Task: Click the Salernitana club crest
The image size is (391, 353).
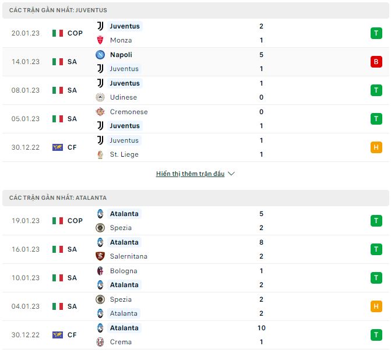Action: 100,256
